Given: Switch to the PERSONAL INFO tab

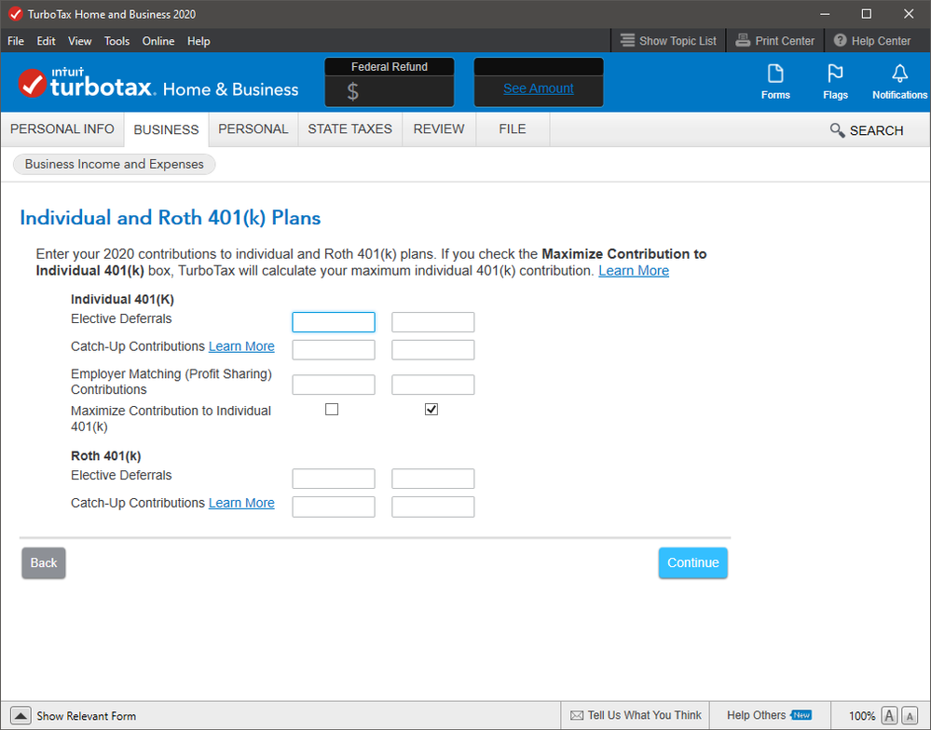Looking at the screenshot, I should pyautogui.click(x=62, y=129).
